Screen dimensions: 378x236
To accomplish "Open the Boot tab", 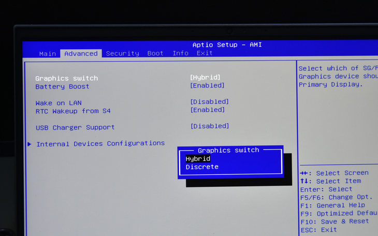I will 155,53.
